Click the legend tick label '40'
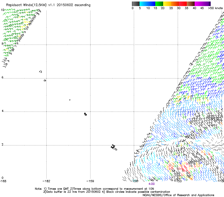224x197 pixels. click(x=194, y=8)
